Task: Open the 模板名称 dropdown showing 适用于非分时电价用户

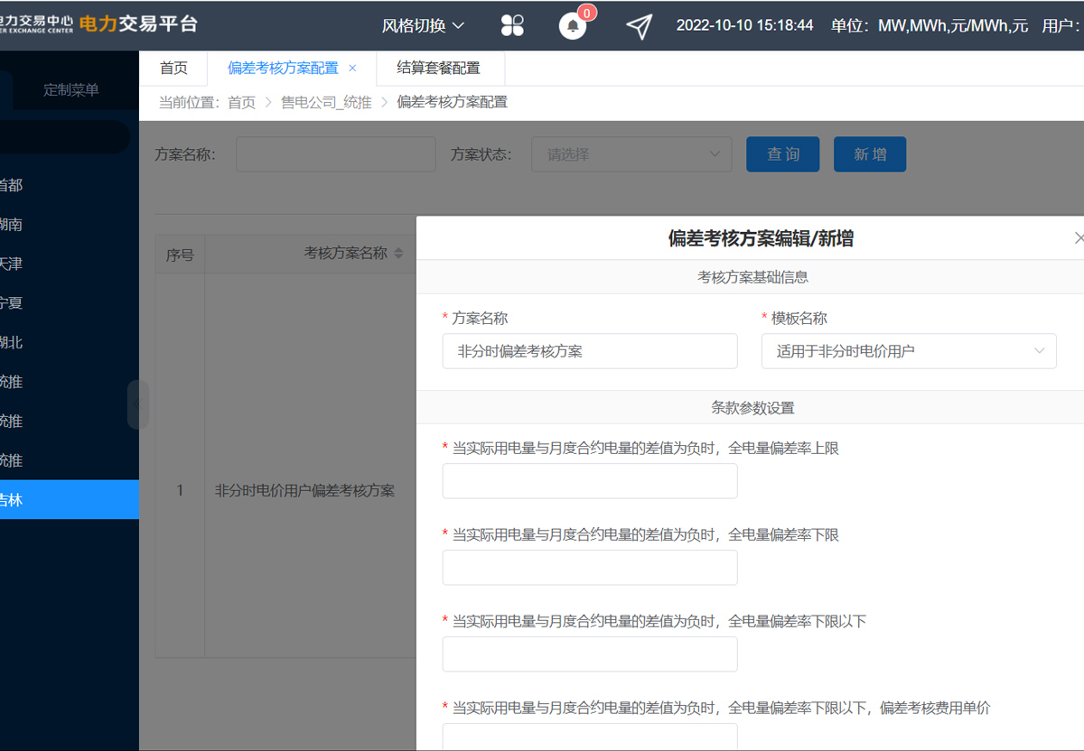Action: coord(909,351)
